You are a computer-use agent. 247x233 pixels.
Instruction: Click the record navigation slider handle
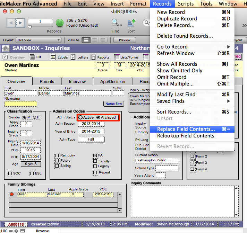pos(29,27)
